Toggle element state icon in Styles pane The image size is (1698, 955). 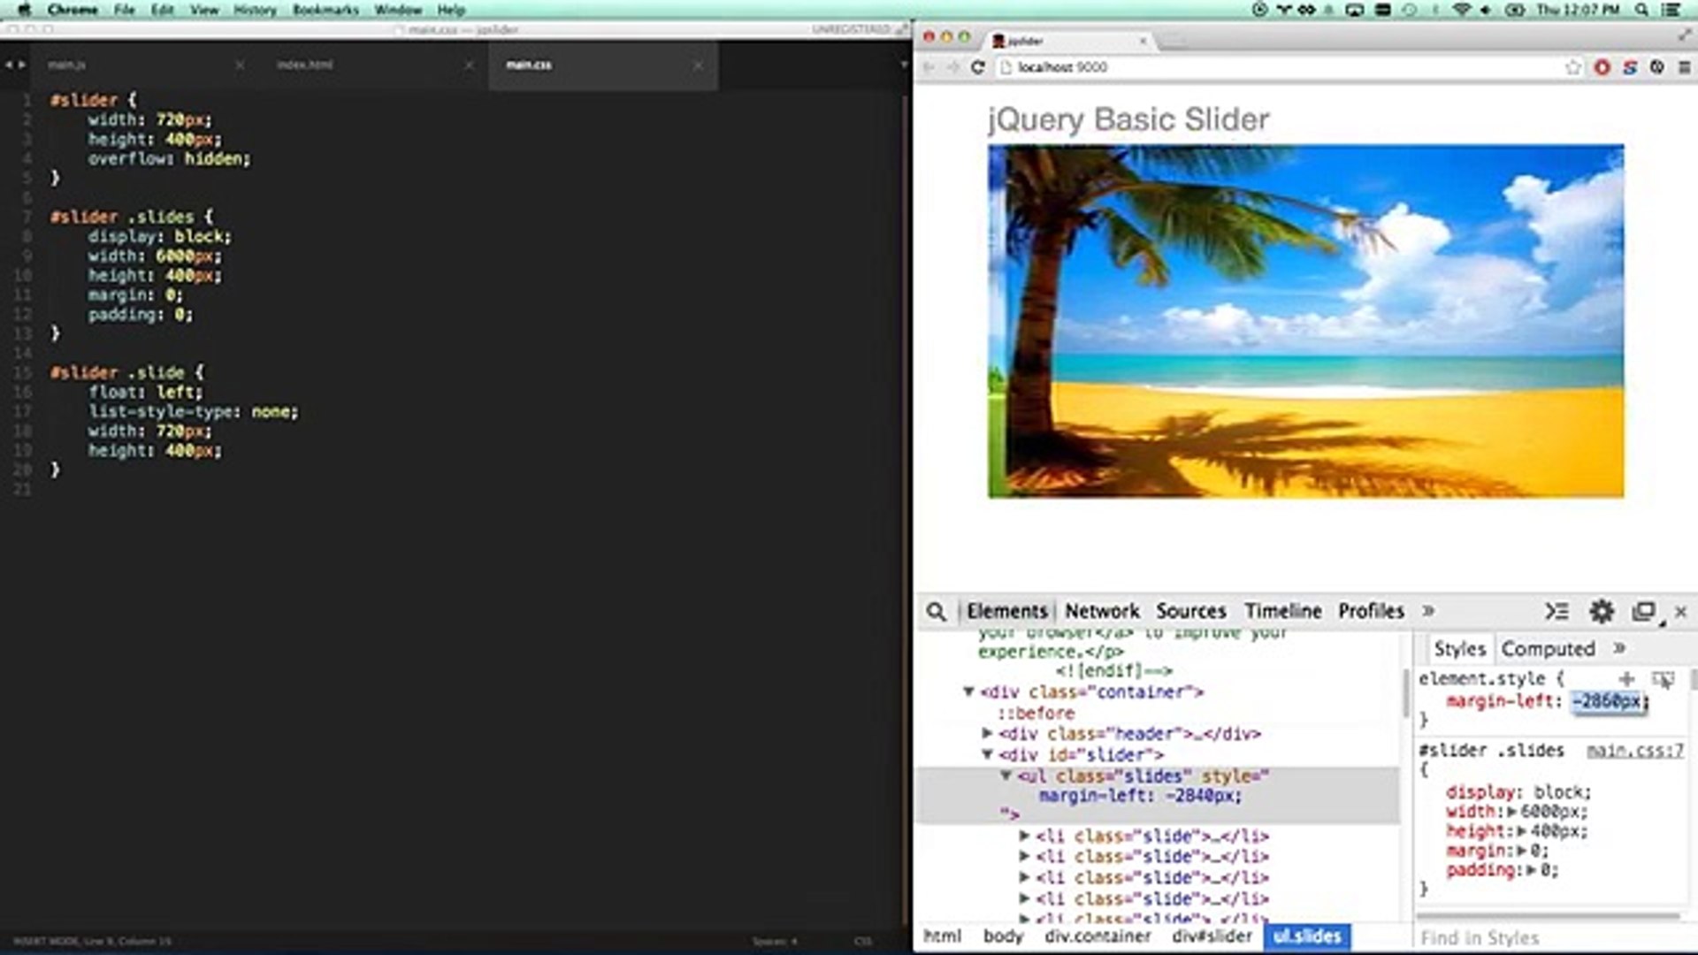tap(1663, 679)
